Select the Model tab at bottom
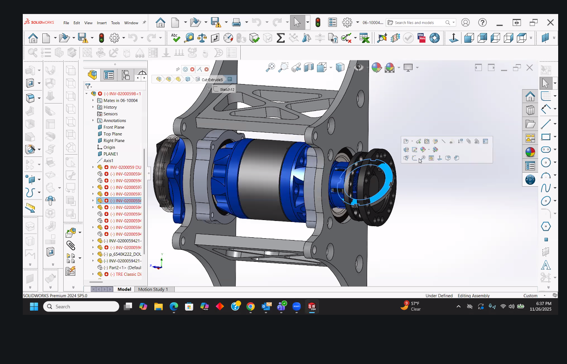Viewport: 567px width, 364px height. tap(124, 289)
